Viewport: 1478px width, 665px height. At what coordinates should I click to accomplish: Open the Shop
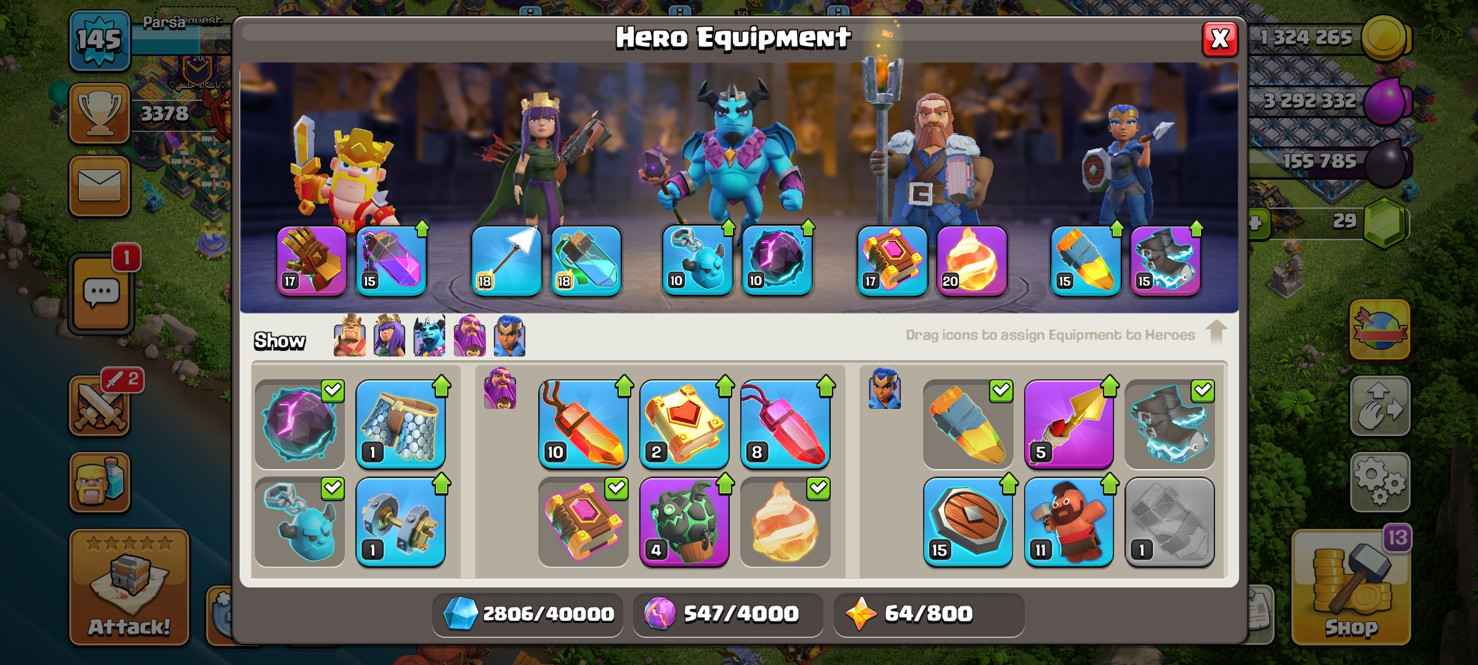pos(1351,588)
